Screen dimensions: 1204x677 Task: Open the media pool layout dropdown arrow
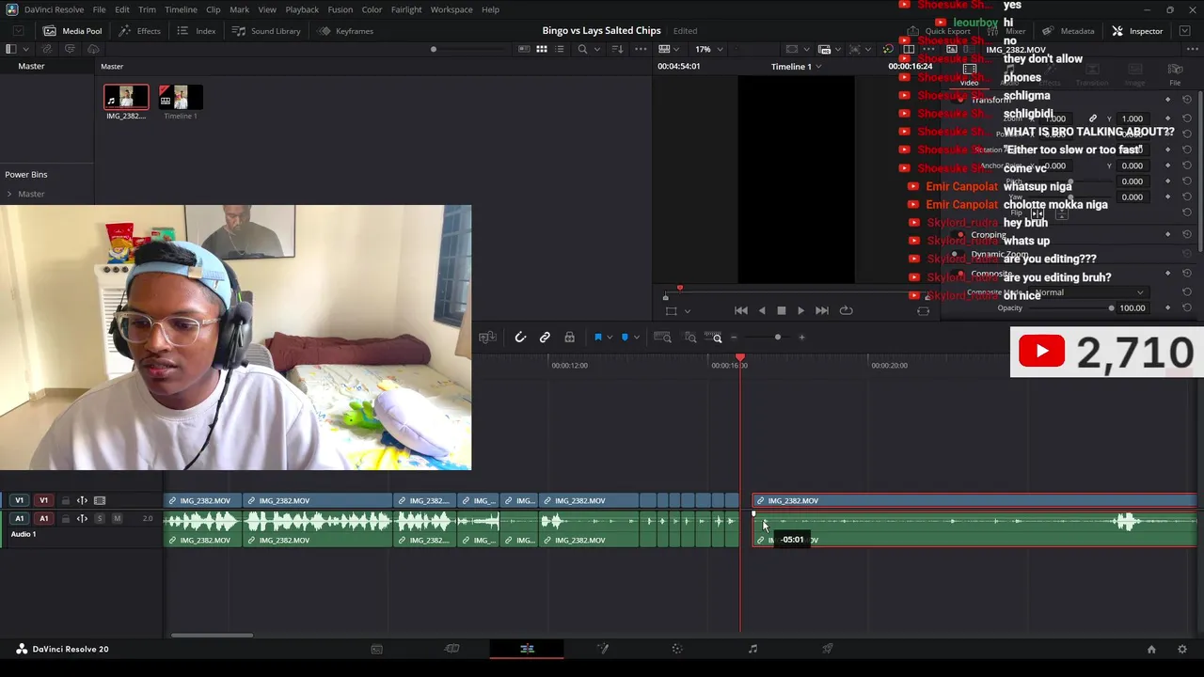[x=27, y=49]
